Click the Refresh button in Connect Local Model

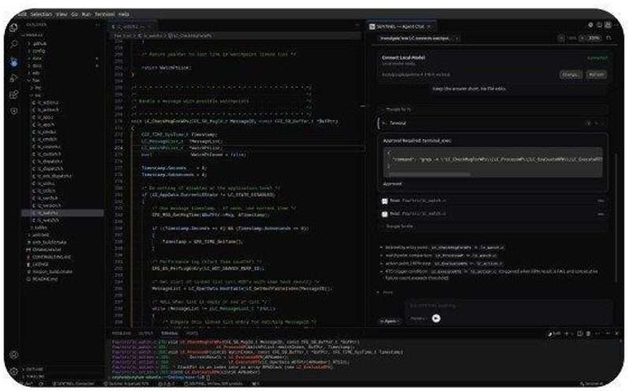click(x=596, y=75)
